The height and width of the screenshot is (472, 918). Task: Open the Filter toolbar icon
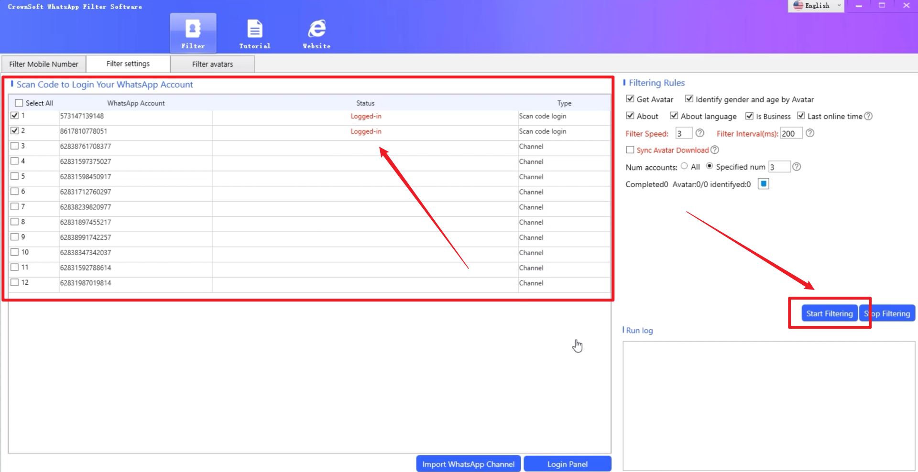pyautogui.click(x=193, y=33)
